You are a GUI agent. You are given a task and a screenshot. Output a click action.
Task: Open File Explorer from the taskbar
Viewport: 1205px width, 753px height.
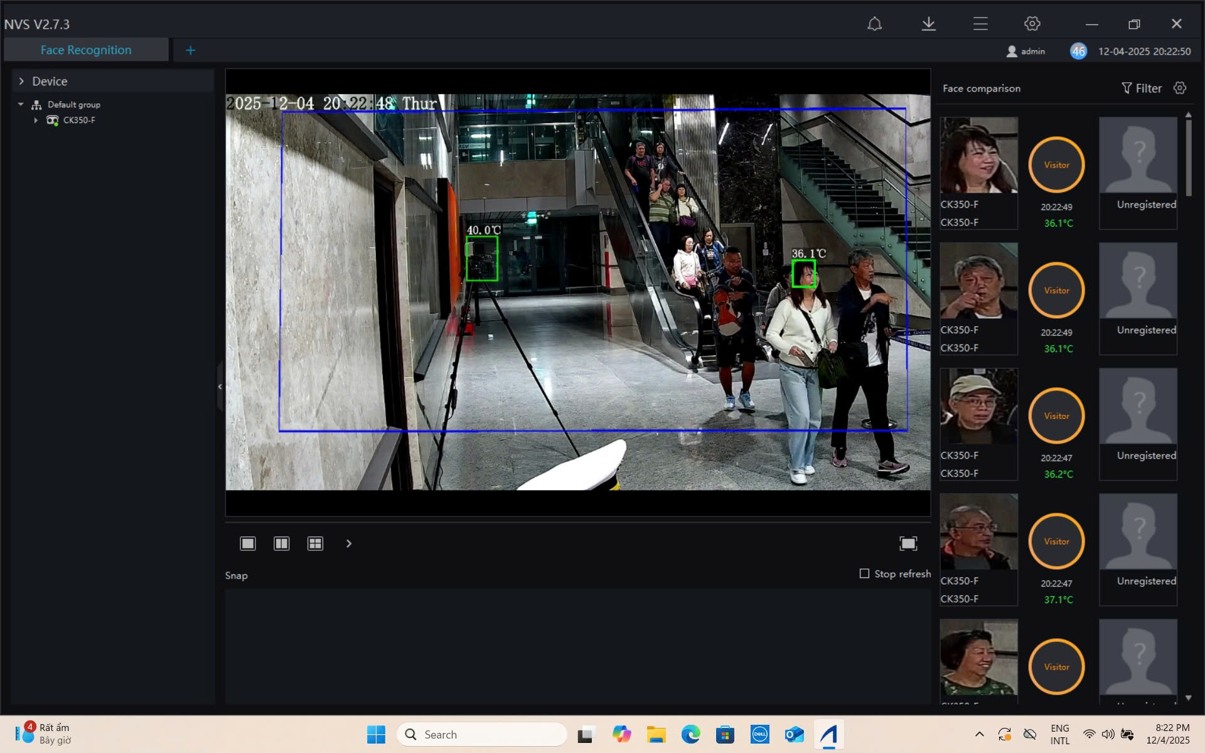pyautogui.click(x=656, y=734)
